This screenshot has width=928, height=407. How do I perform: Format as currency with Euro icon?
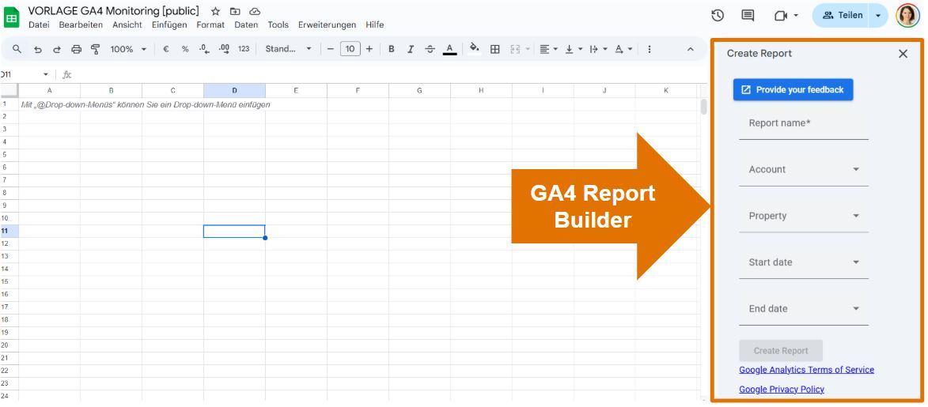pos(165,49)
